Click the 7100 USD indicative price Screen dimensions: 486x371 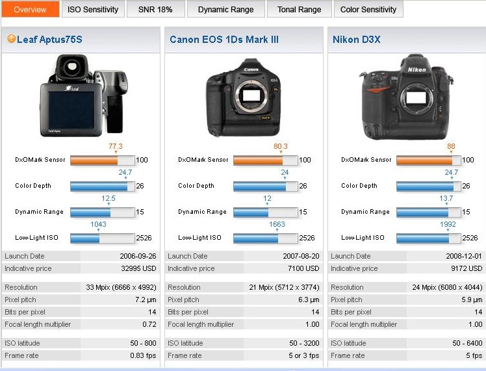pyautogui.click(x=303, y=268)
